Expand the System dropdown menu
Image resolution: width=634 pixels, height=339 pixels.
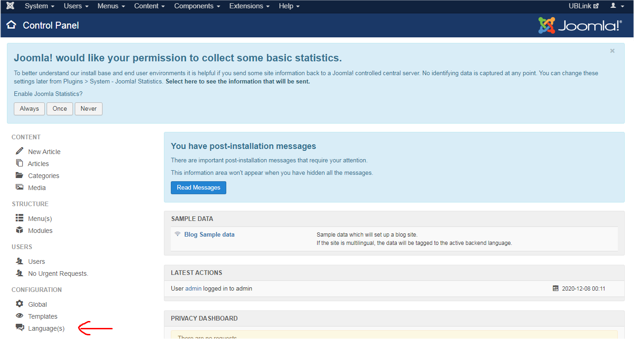(39, 6)
